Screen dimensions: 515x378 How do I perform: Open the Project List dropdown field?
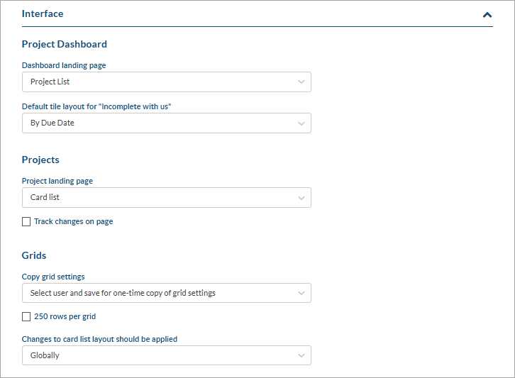167,82
